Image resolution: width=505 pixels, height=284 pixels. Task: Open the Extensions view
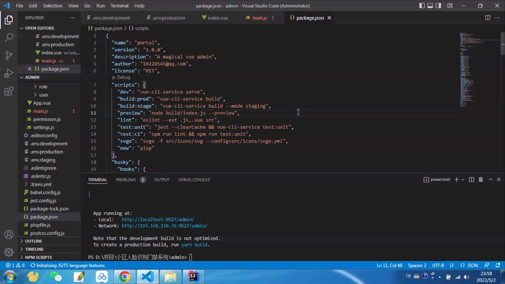pos(9,91)
